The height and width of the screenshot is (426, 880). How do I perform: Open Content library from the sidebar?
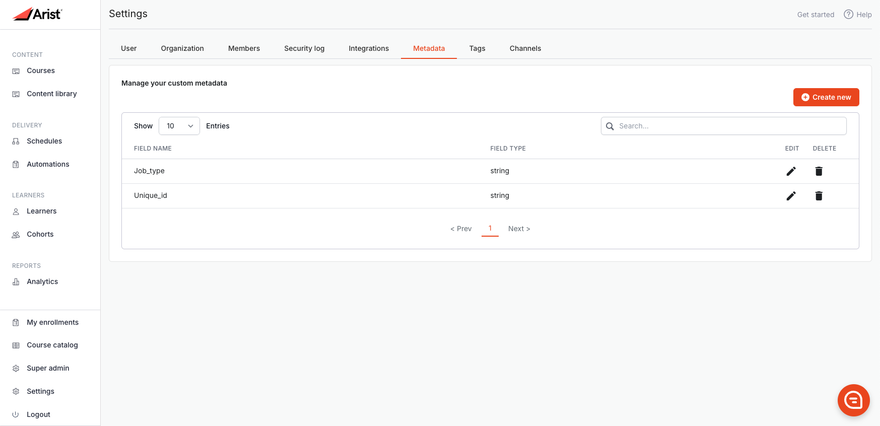click(x=52, y=94)
